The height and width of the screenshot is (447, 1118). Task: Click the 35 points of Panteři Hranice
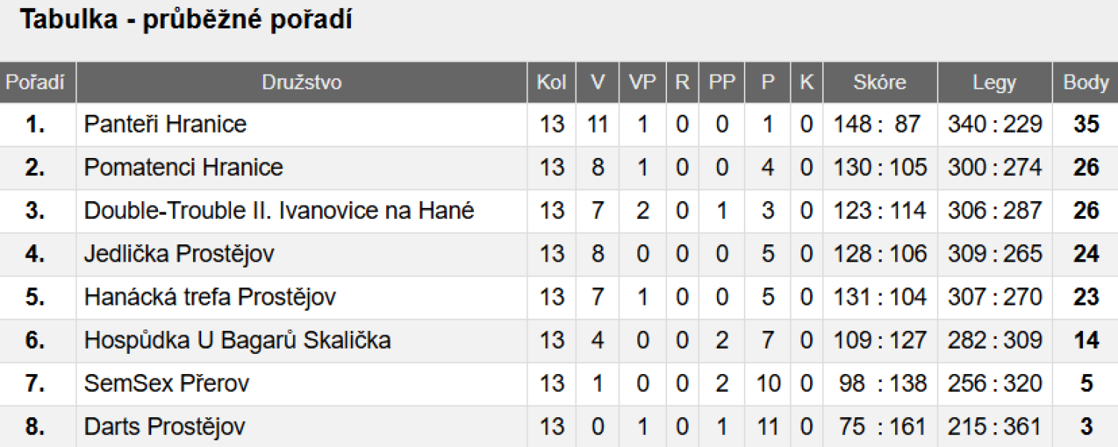tap(1086, 124)
